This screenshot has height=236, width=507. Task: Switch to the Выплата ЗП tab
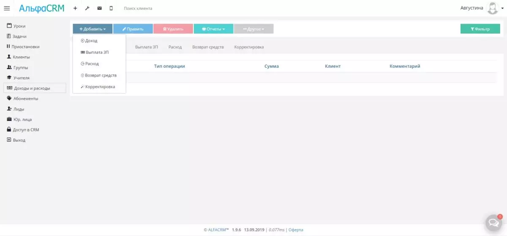pyautogui.click(x=147, y=47)
